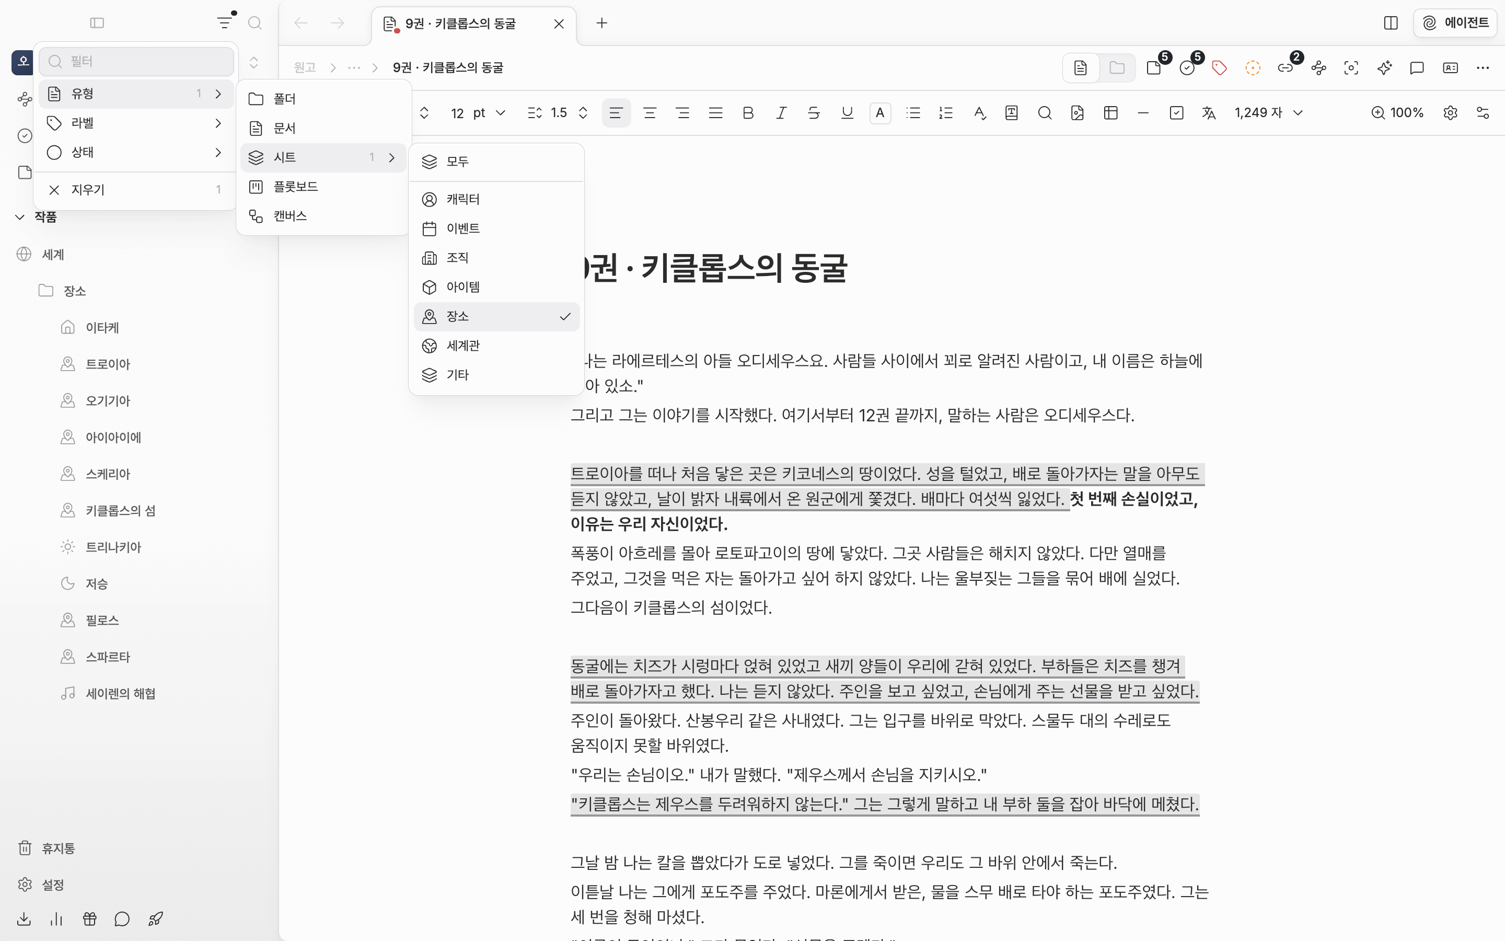Open focus mode capture icon
The width and height of the screenshot is (1505, 941).
point(1351,68)
